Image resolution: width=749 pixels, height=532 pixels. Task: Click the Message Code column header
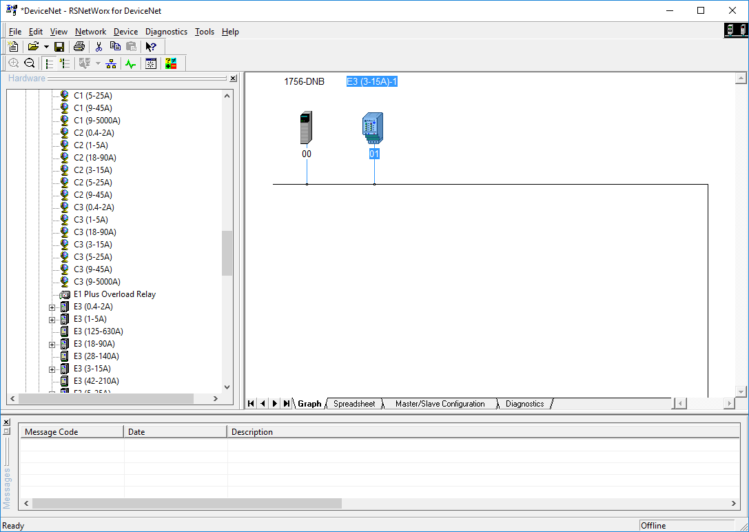72,431
